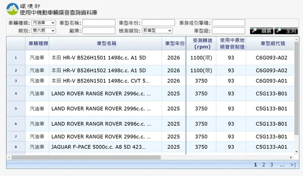Click the 車身或引擎碼 input field
Screen dimensions: 303x176
[x=228, y=23]
